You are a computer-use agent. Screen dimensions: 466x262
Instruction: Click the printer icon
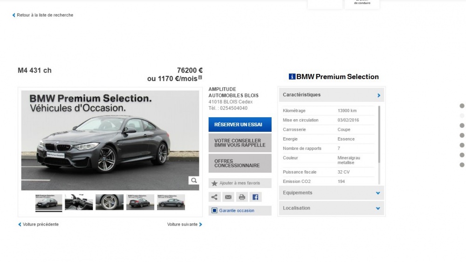242,197
